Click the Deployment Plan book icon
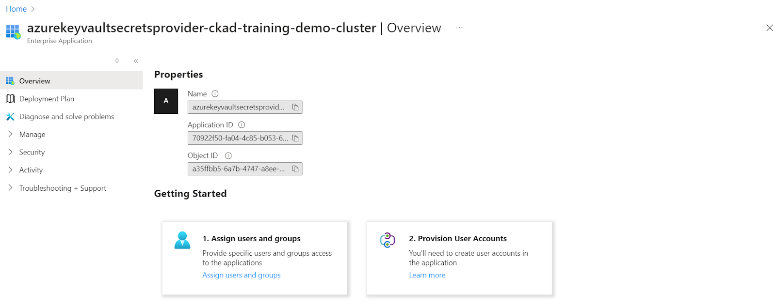Screen dimensions: 776x307 pyautogui.click(x=10, y=99)
